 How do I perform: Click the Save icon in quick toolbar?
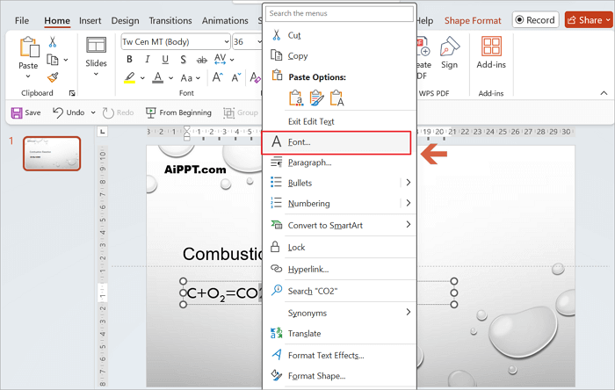(x=25, y=112)
